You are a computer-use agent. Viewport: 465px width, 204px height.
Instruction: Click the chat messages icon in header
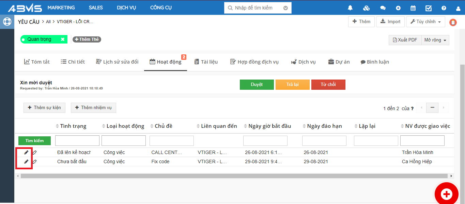tap(383, 8)
